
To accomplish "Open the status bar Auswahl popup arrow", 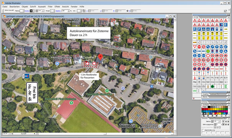I will click(x=35, y=134).
